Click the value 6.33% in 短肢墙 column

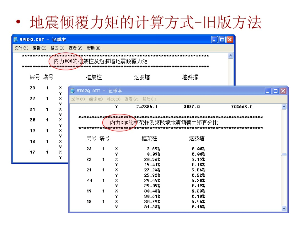click(198, 191)
